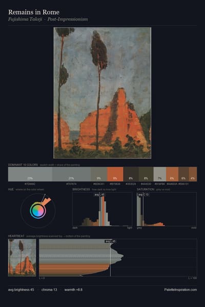Click the HEARTBEAT section heading
The width and height of the screenshot is (205, 307).
pos(16,236)
